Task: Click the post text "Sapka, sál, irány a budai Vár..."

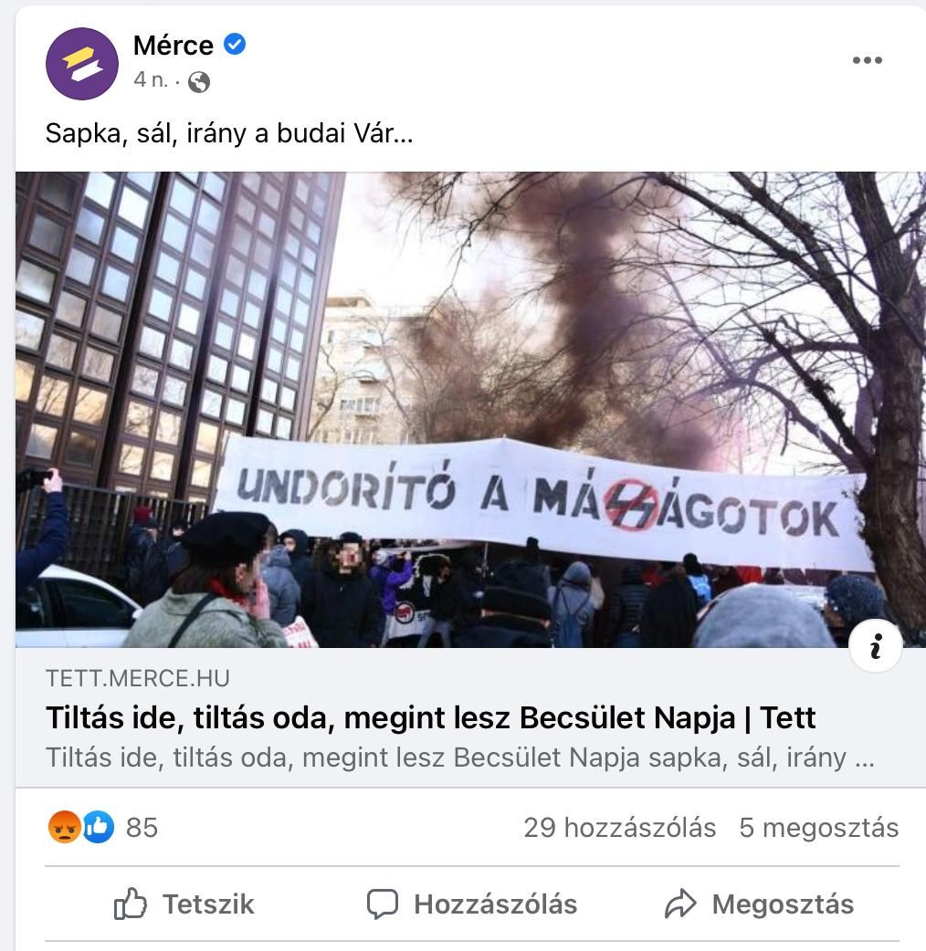Action: point(229,133)
